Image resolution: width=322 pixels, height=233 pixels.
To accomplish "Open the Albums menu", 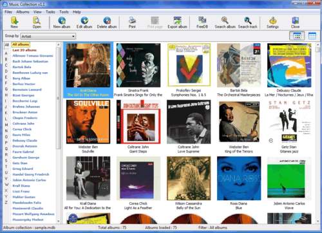I will [23, 12].
